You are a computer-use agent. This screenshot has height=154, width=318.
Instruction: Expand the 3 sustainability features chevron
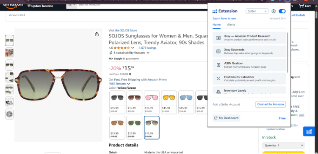tap(148, 53)
